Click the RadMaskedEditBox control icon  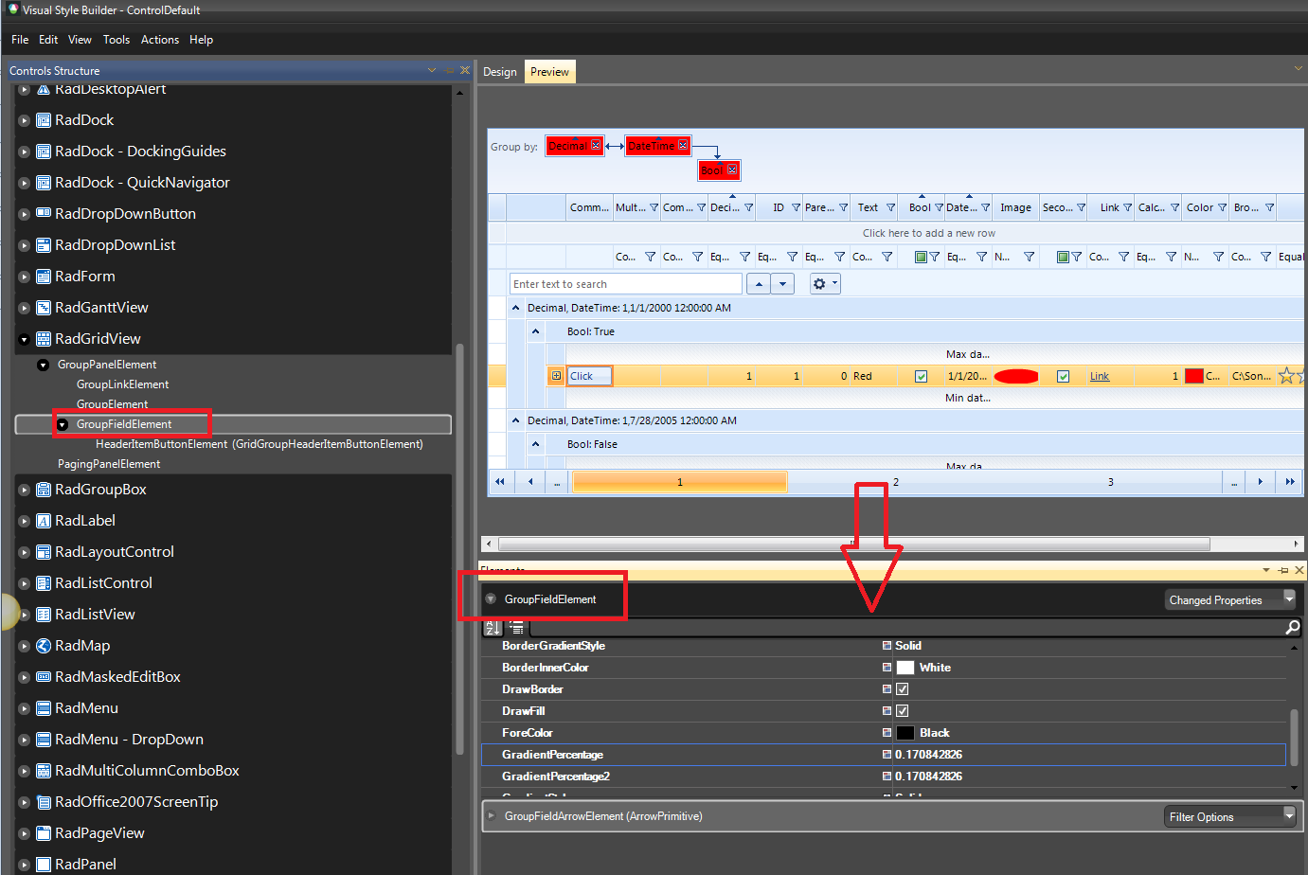tap(44, 677)
